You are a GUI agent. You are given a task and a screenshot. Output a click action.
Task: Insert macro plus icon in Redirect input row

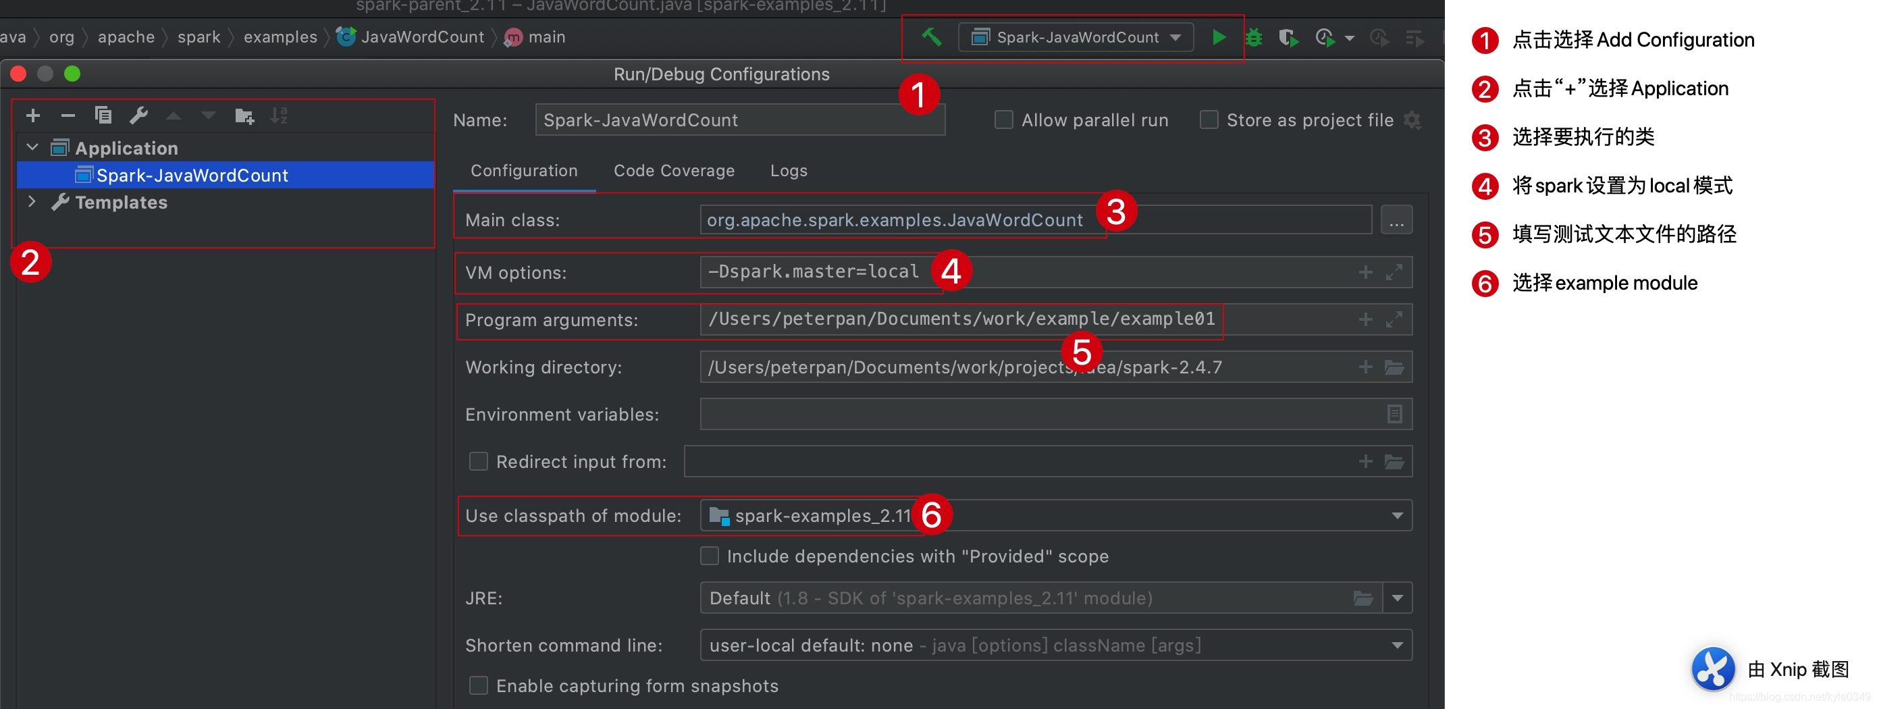click(x=1365, y=461)
